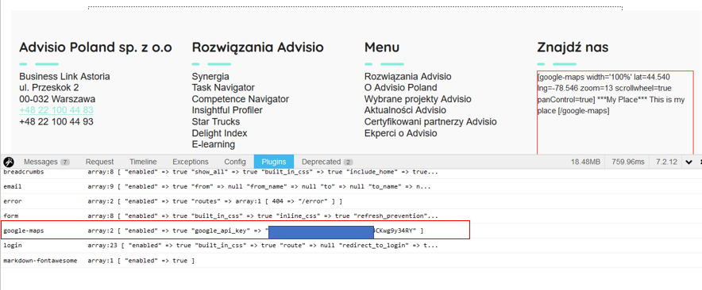702x290 pixels.
Task: Open the Config tab
Action: click(235, 162)
